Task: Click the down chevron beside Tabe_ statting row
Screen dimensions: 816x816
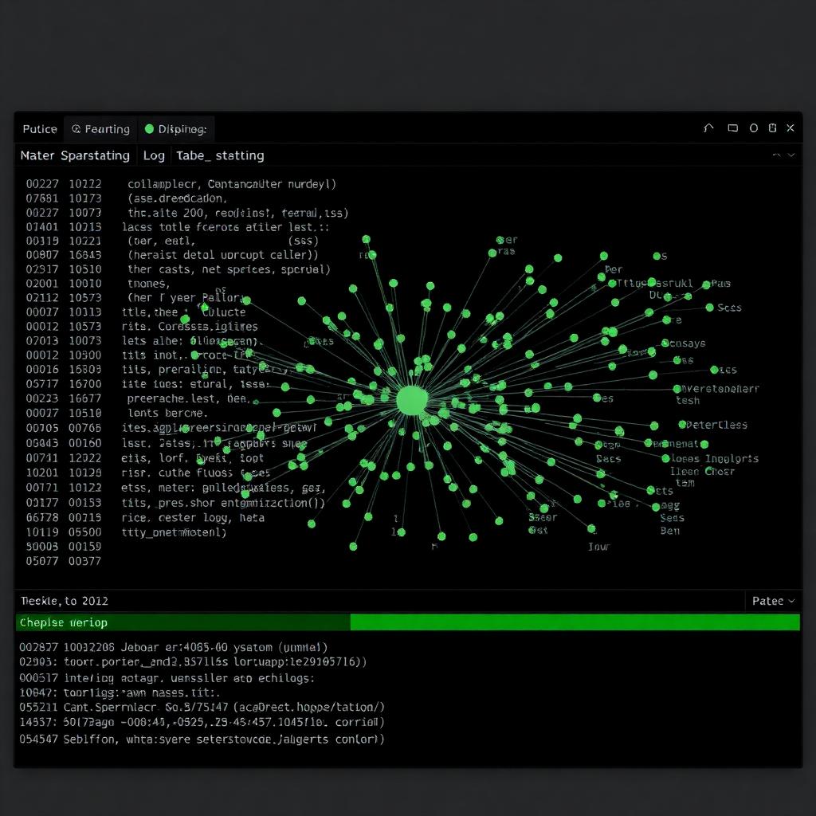Action: 791,155
